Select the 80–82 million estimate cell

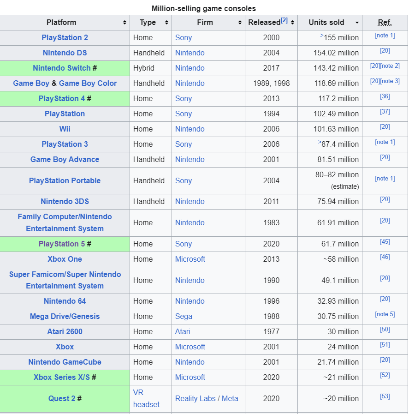330,180
